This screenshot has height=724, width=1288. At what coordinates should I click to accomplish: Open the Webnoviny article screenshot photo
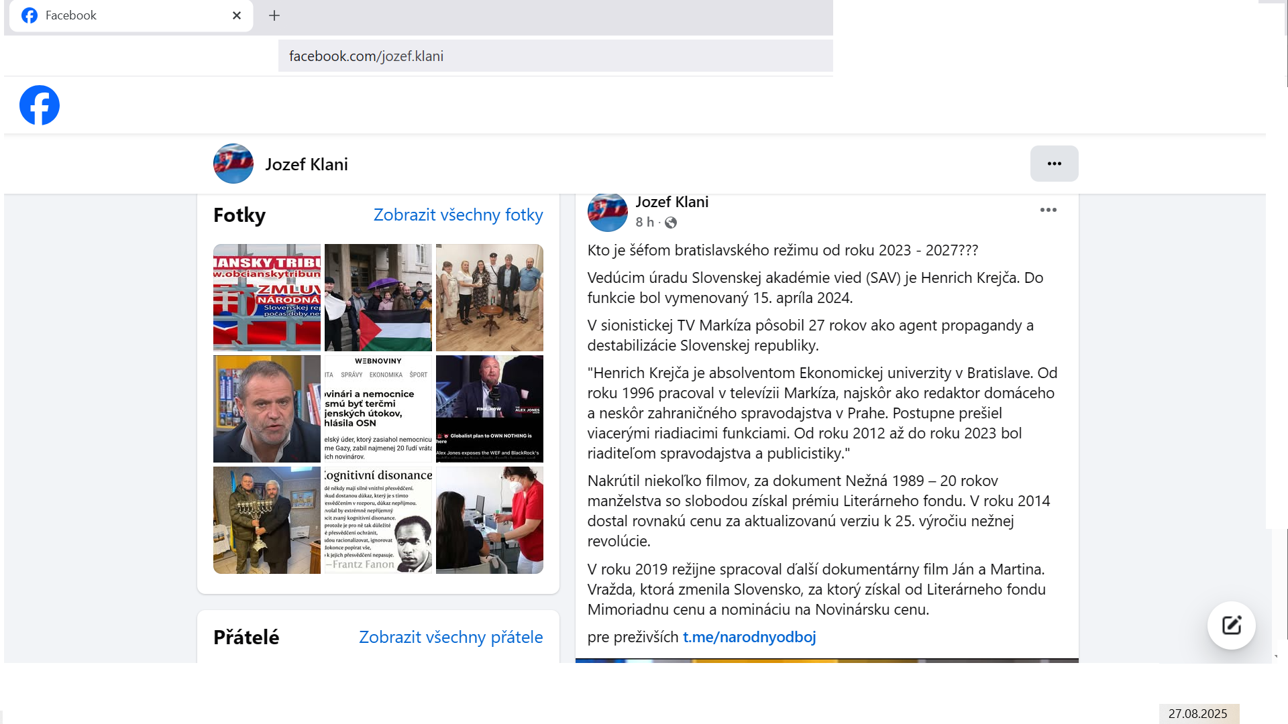pos(378,409)
